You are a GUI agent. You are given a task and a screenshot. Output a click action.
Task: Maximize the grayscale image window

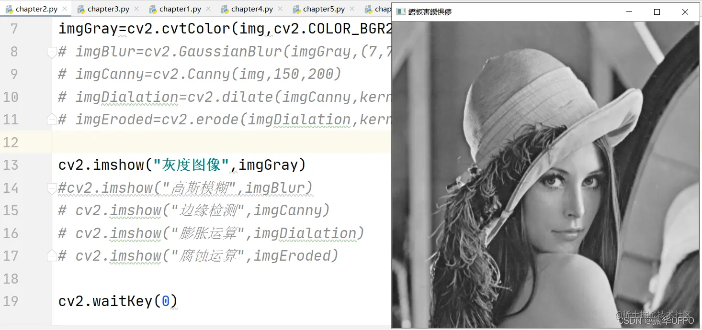[657, 12]
